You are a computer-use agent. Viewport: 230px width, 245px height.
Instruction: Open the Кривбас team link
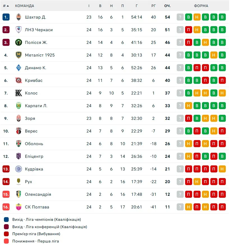(x=34, y=80)
